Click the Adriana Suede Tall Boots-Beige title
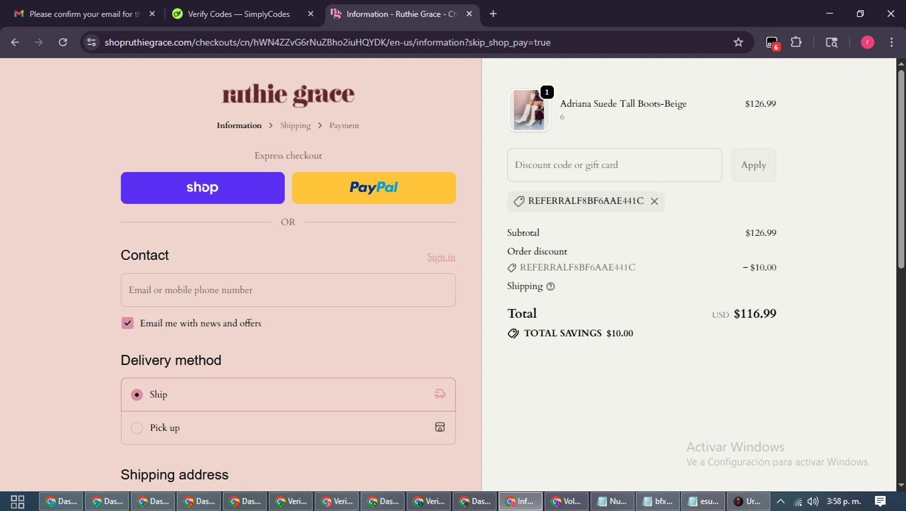The image size is (906, 511). [x=623, y=104]
